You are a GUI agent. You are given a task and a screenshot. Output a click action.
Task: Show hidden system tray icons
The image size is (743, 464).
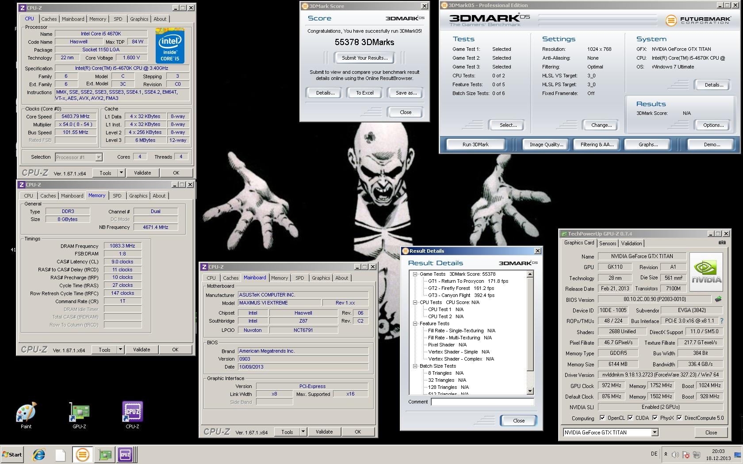pos(665,454)
